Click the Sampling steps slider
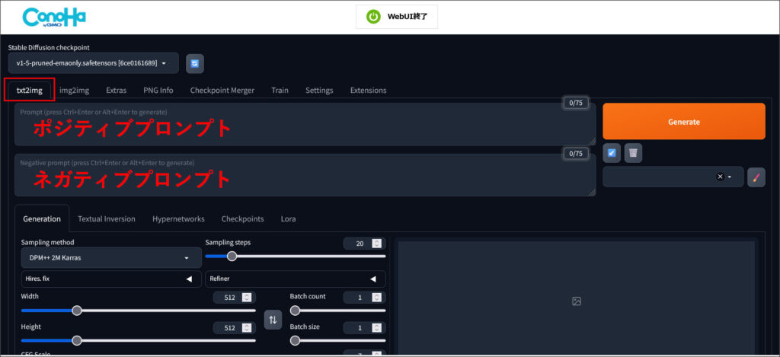This screenshot has width=780, height=357. coord(296,256)
